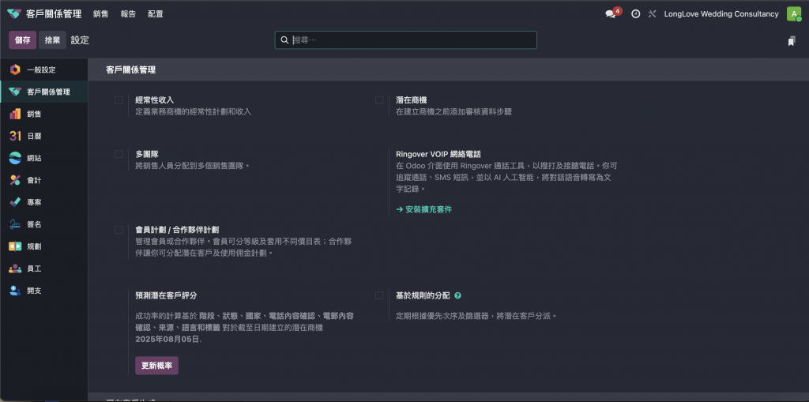Click the Ringover VOIP 網絡電話 heading

(438, 154)
